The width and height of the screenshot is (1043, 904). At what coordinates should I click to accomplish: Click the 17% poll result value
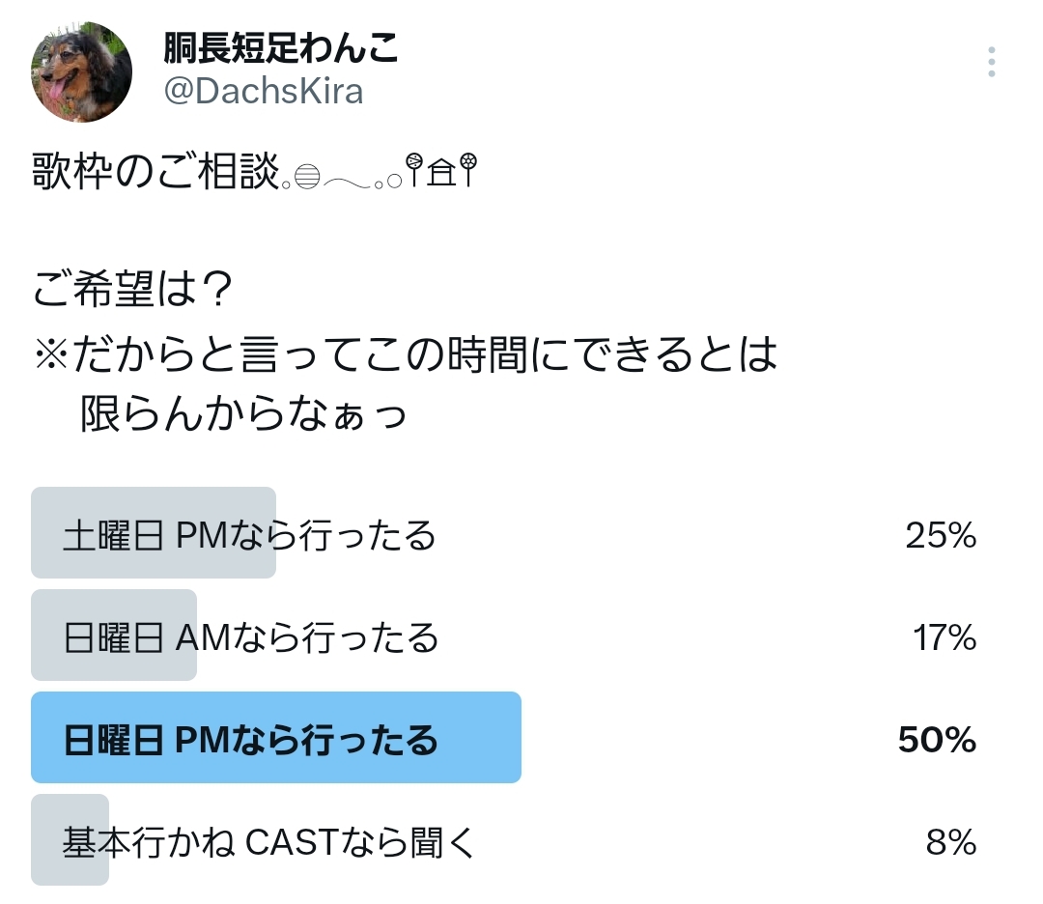tap(944, 637)
